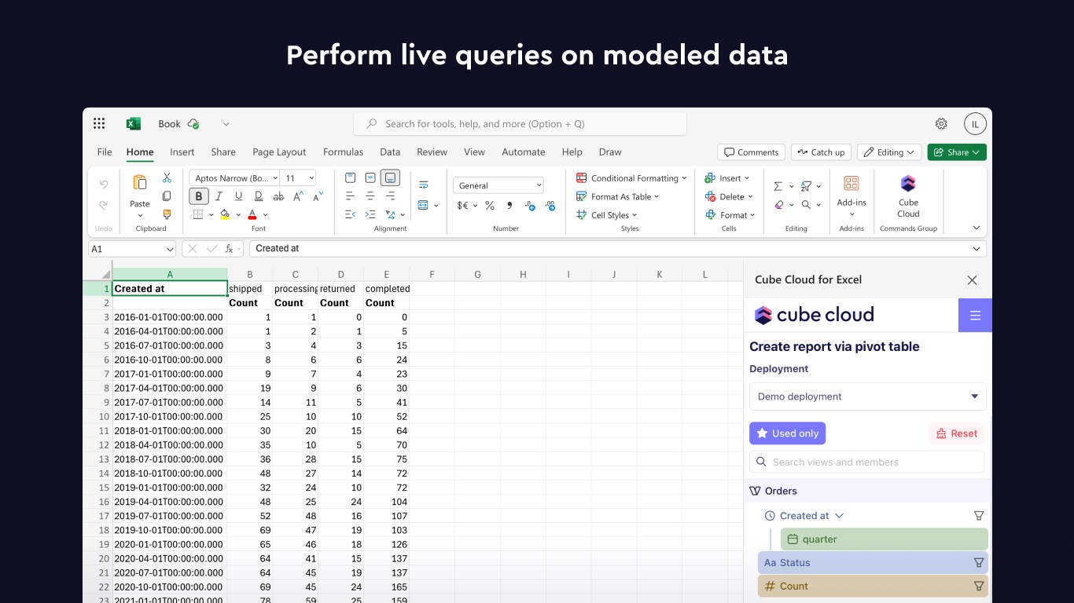Open the Cube Cloud hamburger menu
The width and height of the screenshot is (1074, 603).
[x=975, y=316]
